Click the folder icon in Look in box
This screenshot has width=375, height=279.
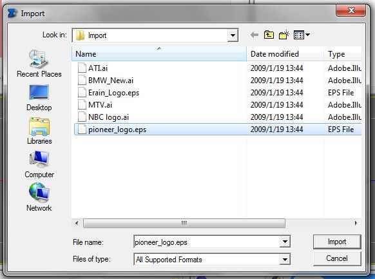80,35
